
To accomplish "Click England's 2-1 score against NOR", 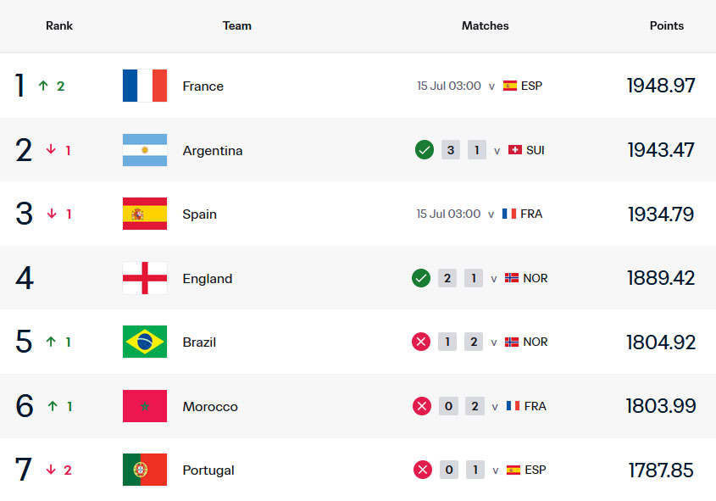I will (460, 278).
